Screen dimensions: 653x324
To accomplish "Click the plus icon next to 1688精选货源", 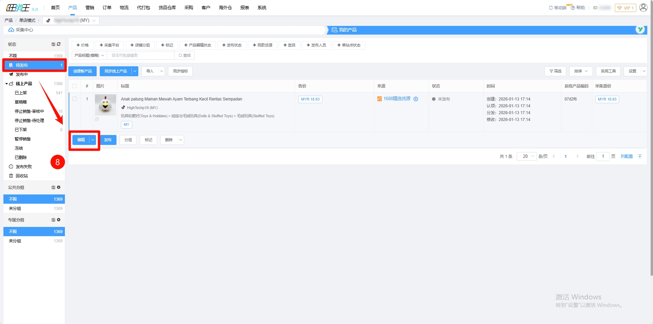I will pos(416,99).
